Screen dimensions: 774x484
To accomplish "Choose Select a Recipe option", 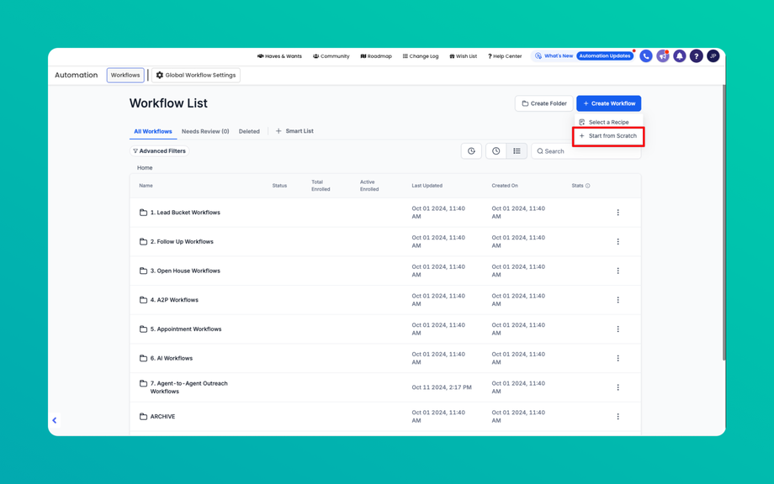I will click(604, 123).
